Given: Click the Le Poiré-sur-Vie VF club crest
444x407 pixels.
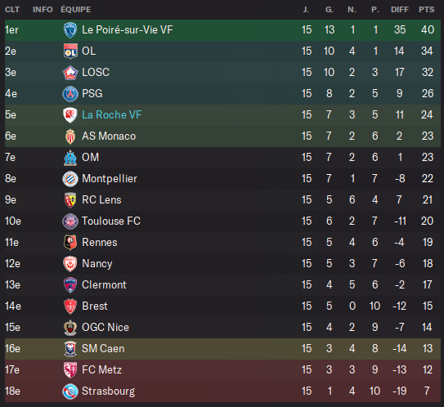Looking at the screenshot, I should 70,30.
